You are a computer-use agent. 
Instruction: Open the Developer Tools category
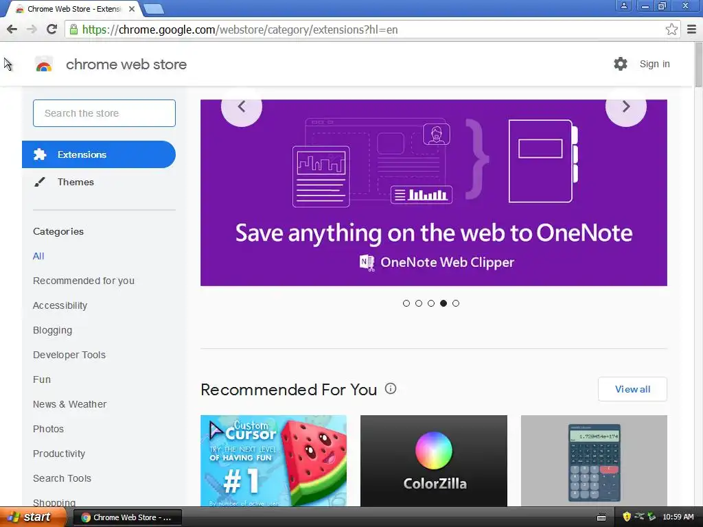(x=69, y=355)
